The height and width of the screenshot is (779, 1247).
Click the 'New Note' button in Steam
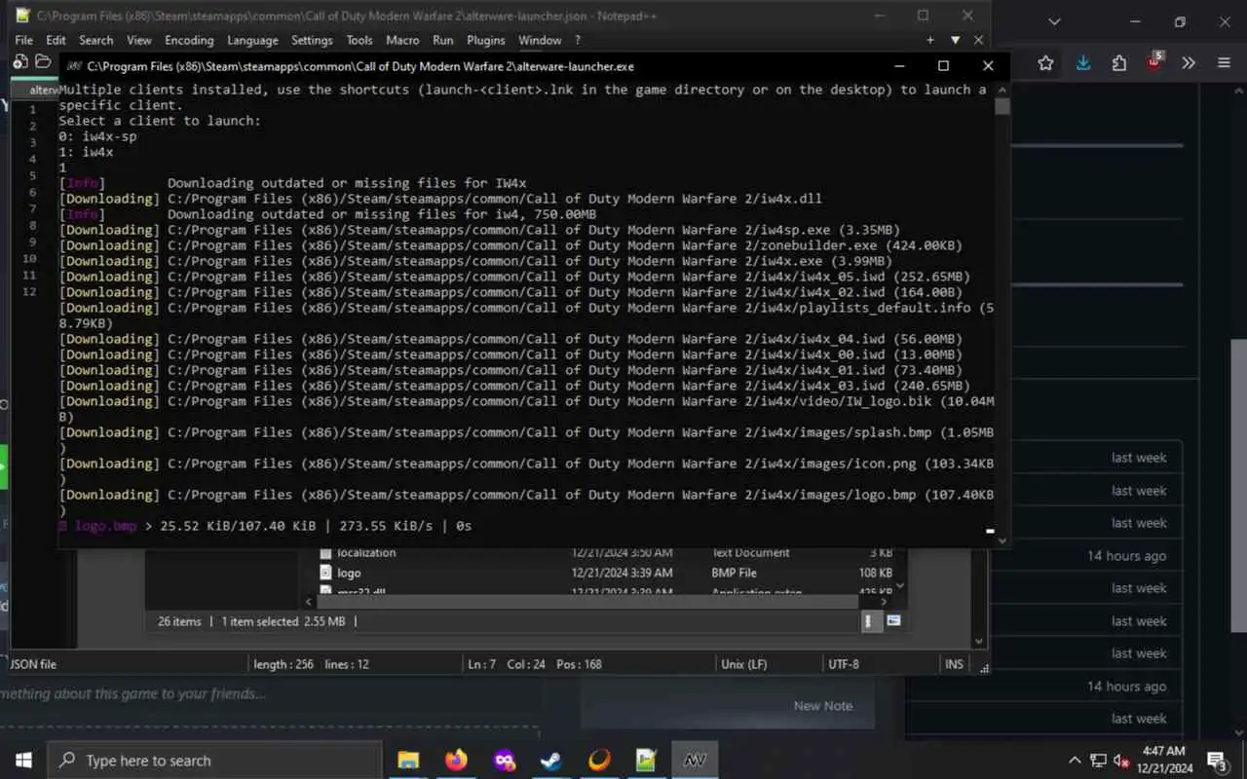click(x=822, y=706)
